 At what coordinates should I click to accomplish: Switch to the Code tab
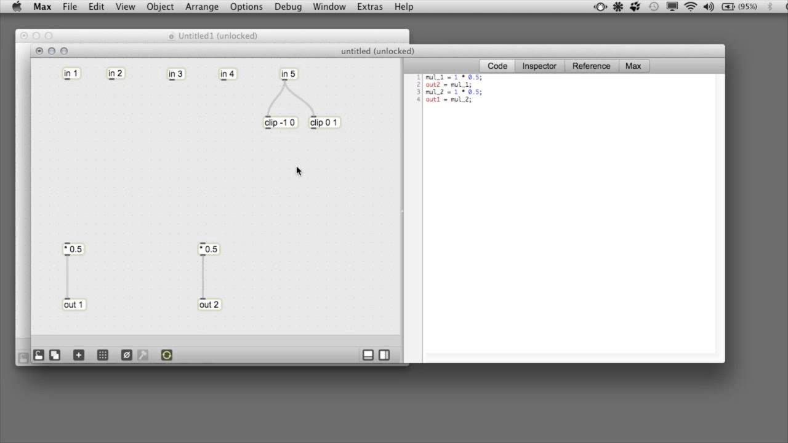click(x=497, y=66)
